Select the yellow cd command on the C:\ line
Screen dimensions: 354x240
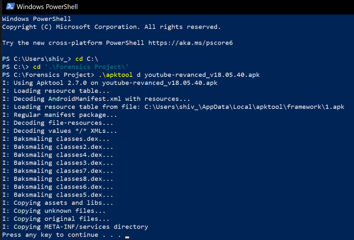[36, 66]
